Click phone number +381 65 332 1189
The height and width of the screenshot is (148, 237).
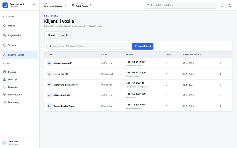point(136,94)
